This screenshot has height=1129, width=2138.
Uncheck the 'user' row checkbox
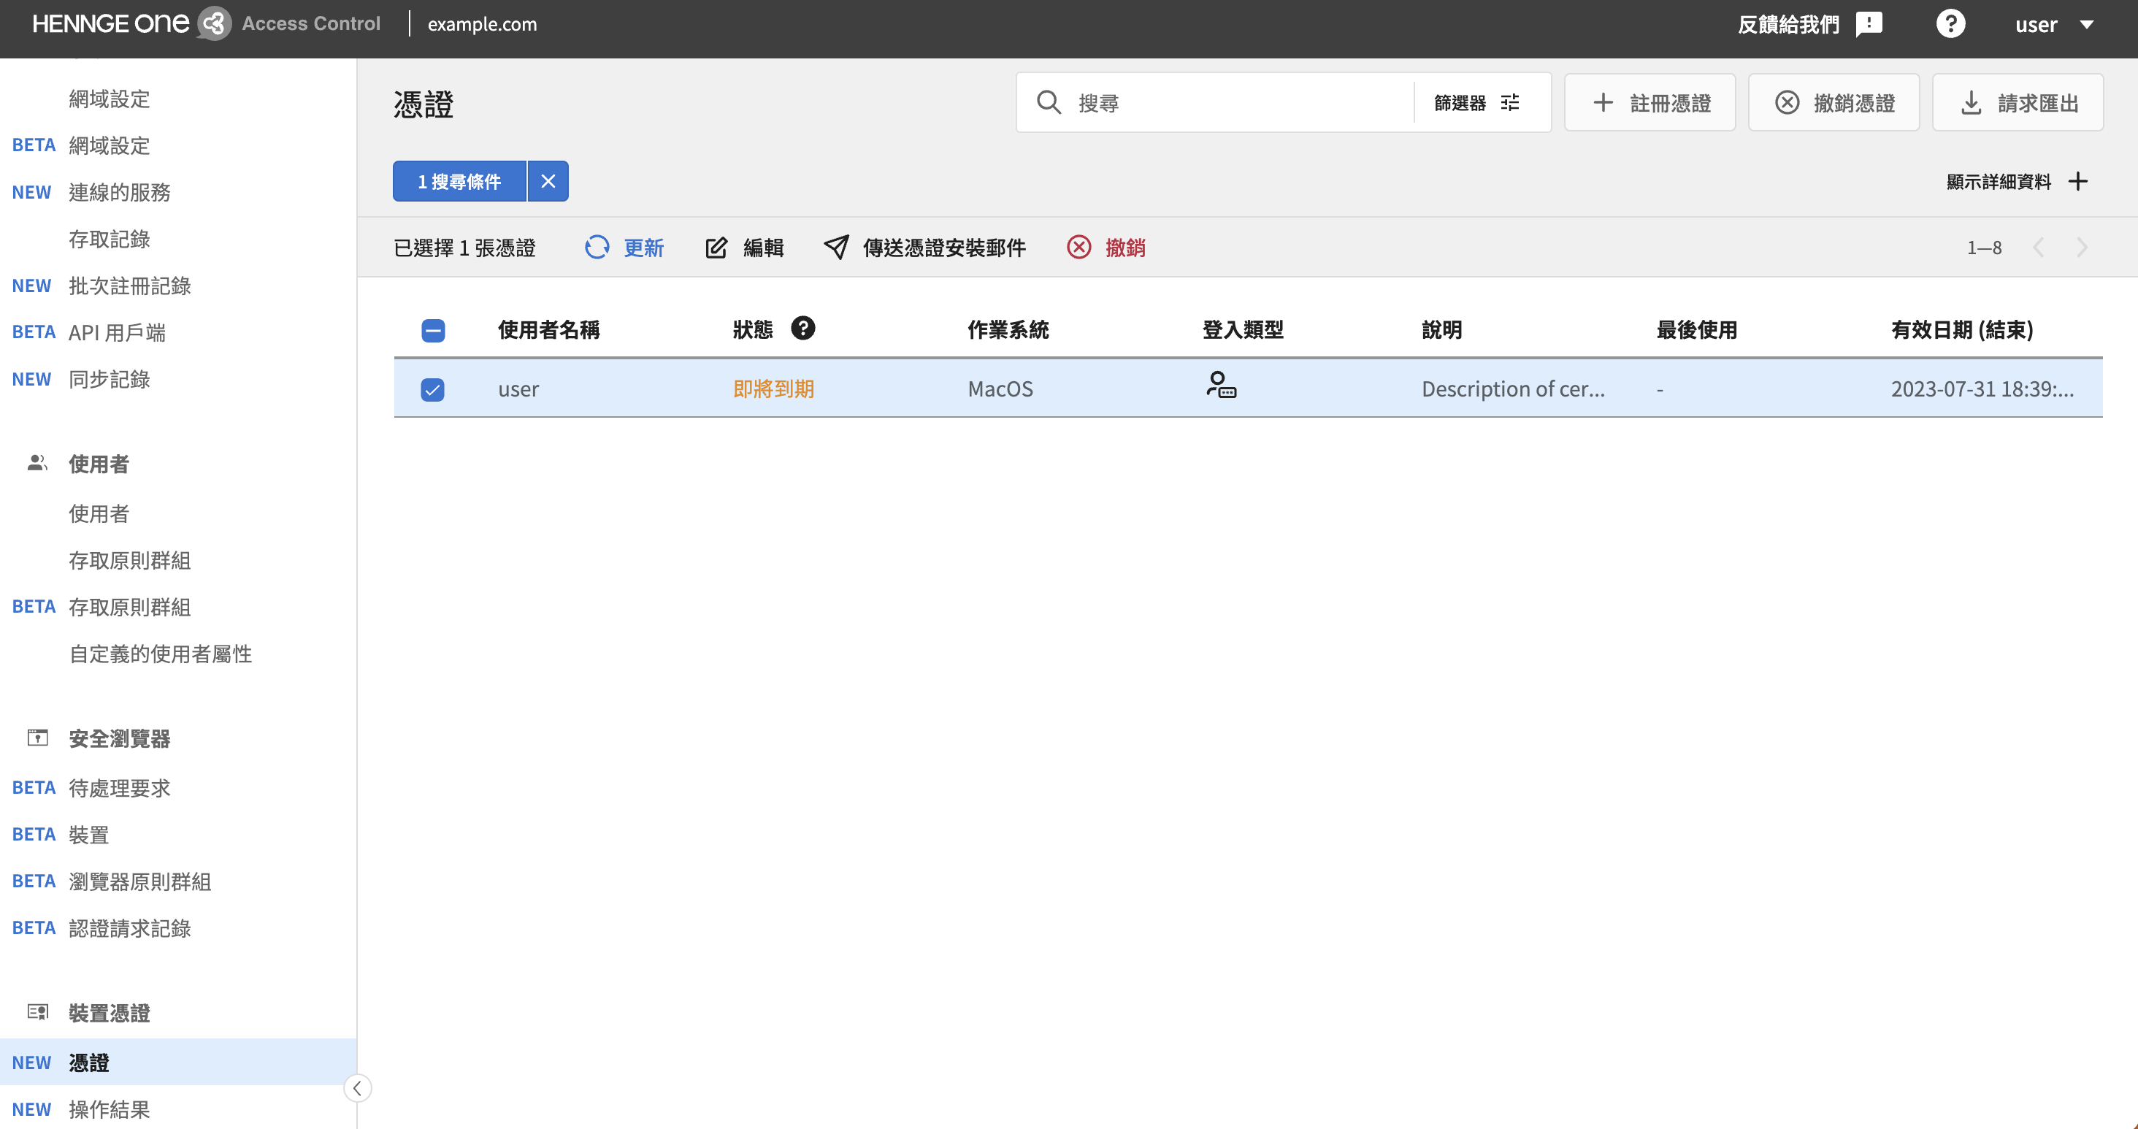click(432, 389)
